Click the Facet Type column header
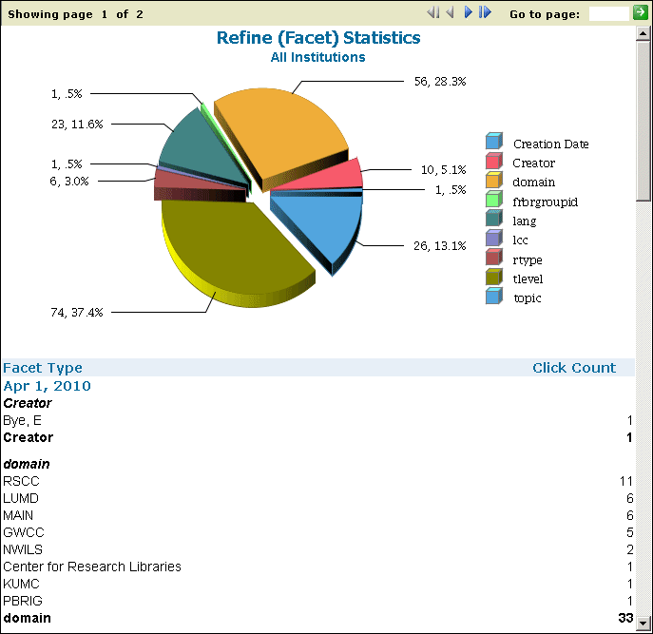The height and width of the screenshot is (634, 653). (x=43, y=368)
